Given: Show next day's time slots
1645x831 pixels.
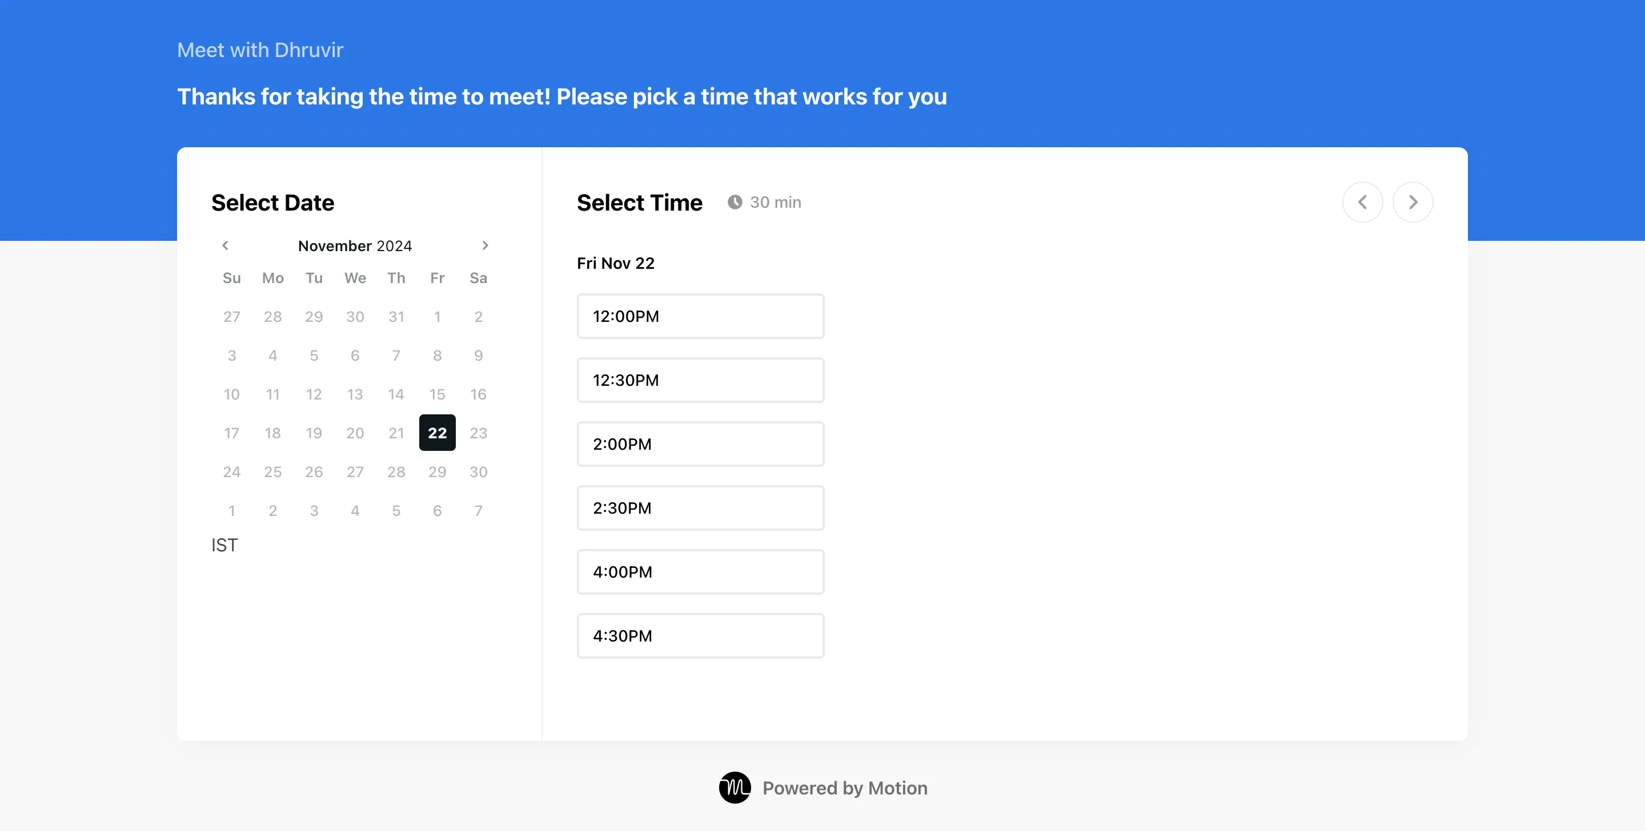Looking at the screenshot, I should pyautogui.click(x=1413, y=202).
